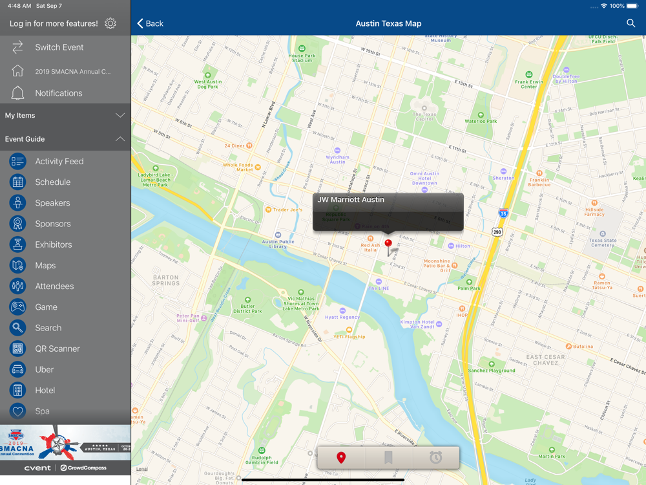Select the Maps icon
Image resolution: width=646 pixels, height=485 pixels.
click(17, 265)
